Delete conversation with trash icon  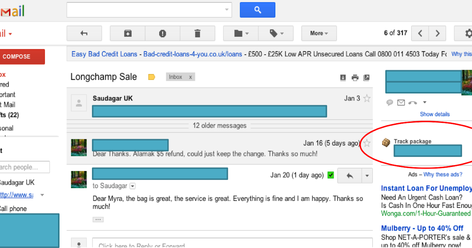coord(197,33)
